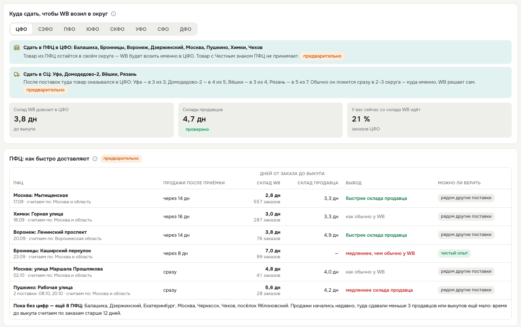
Task: Switch to the СЗФО tab
Action: pyautogui.click(x=45, y=29)
